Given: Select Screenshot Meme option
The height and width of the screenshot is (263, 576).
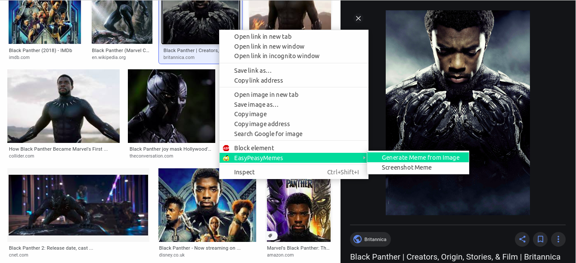Looking at the screenshot, I should coord(418,167).
